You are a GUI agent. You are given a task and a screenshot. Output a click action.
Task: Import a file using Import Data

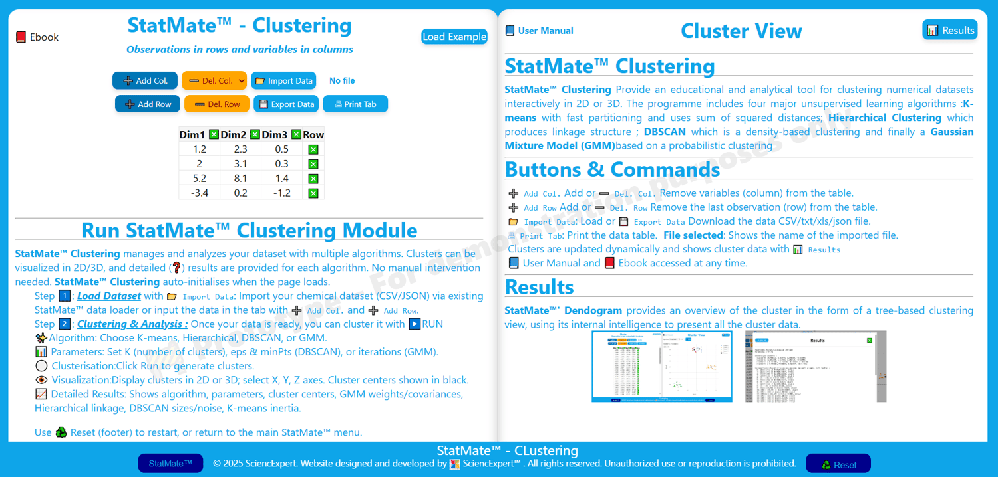(x=283, y=80)
